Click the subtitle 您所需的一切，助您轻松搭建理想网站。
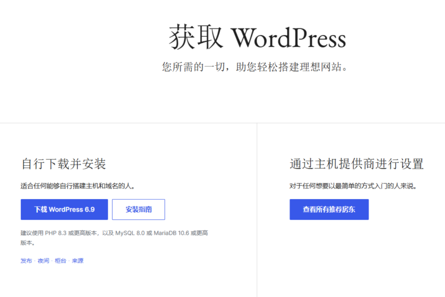 [255, 67]
